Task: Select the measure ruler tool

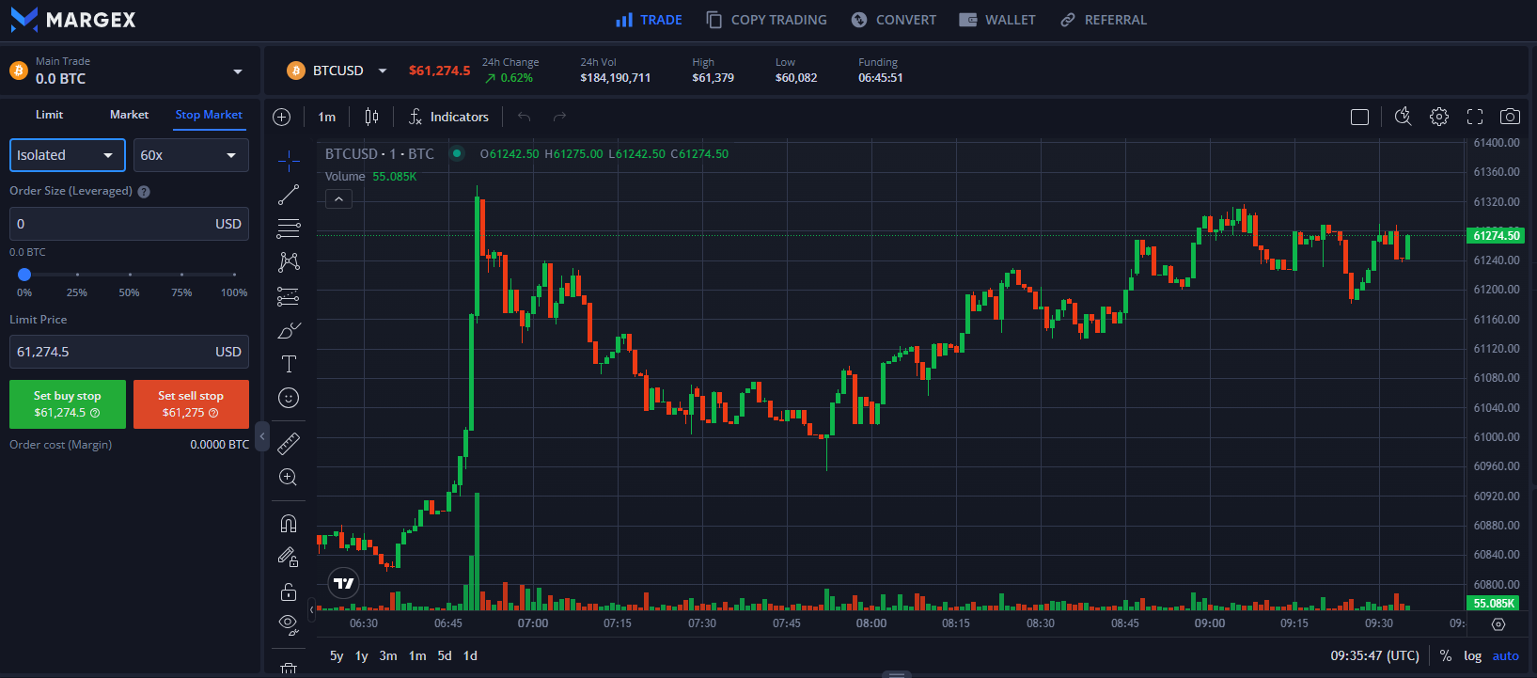Action: 289,443
